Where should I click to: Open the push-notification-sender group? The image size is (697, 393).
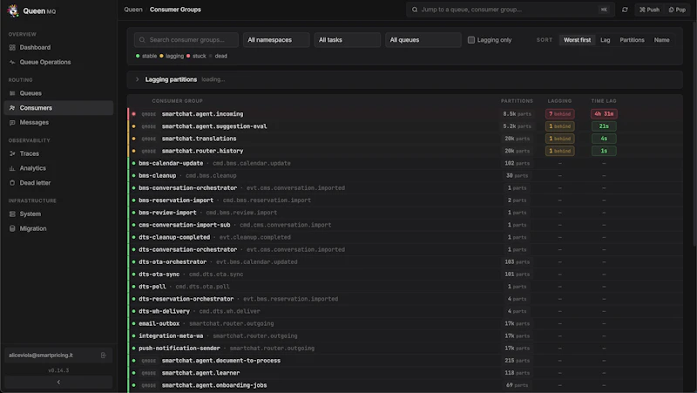point(179,349)
